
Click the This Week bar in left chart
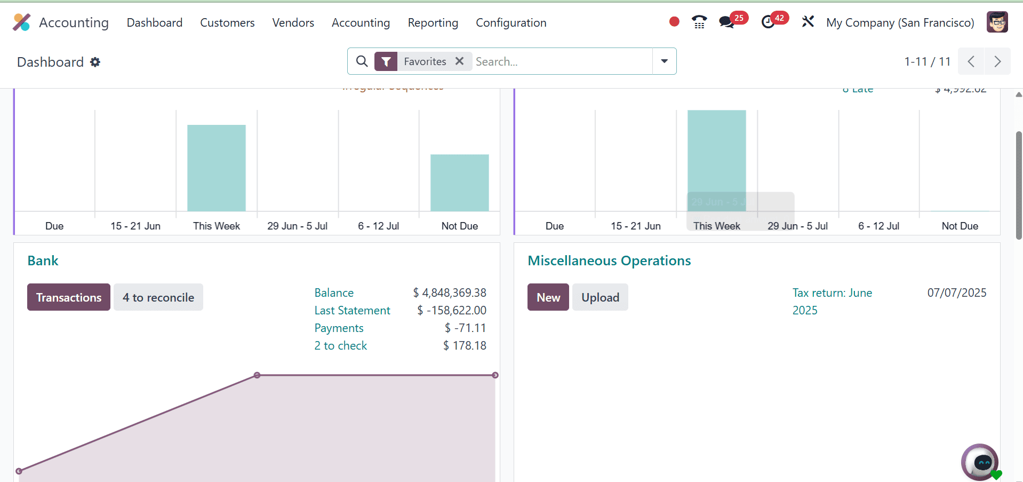217,168
